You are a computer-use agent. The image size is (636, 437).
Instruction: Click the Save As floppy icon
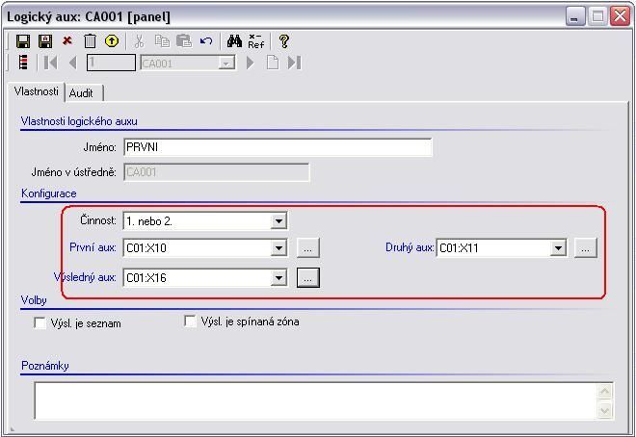point(45,41)
